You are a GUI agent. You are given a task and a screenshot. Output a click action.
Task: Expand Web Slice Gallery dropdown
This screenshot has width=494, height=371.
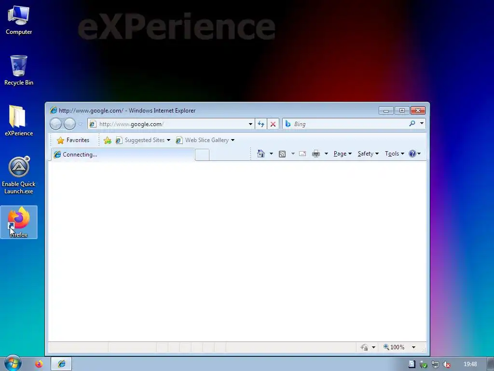click(233, 140)
